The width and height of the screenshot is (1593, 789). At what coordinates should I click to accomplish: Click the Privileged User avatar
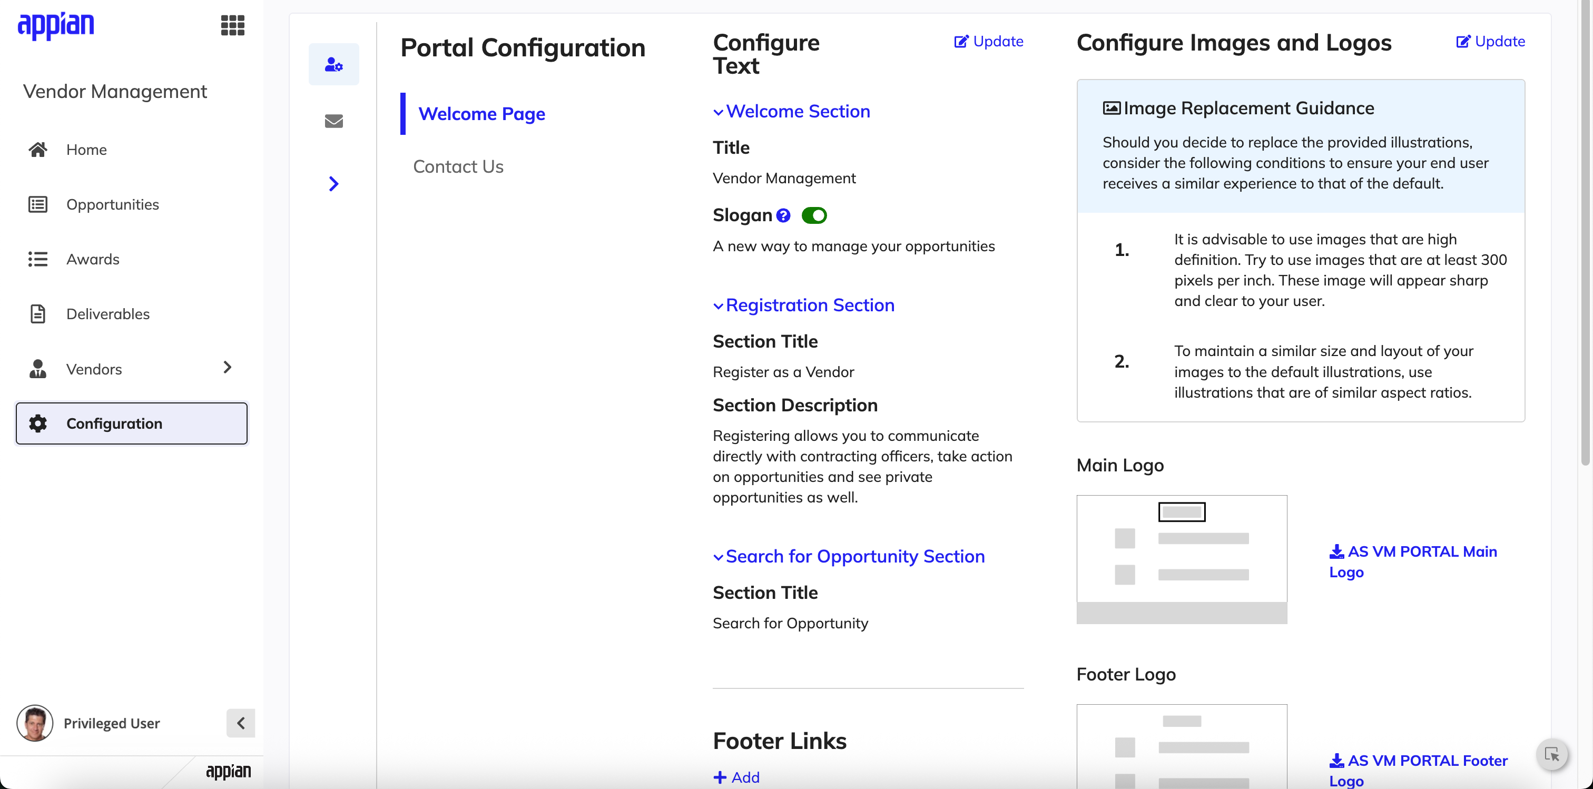(x=35, y=723)
